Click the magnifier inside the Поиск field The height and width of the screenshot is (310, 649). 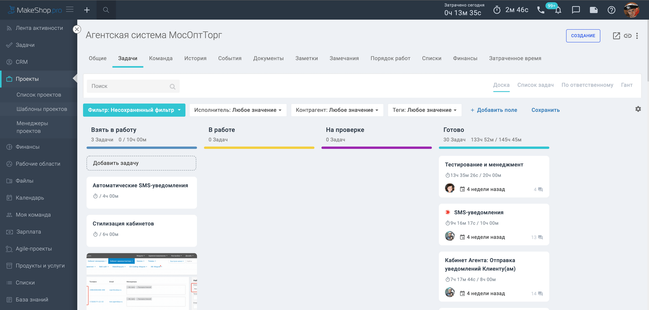click(x=173, y=86)
